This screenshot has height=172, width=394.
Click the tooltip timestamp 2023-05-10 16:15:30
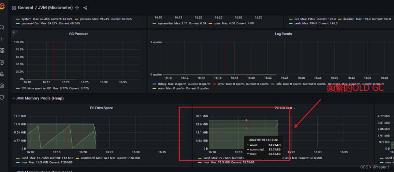click(263, 139)
